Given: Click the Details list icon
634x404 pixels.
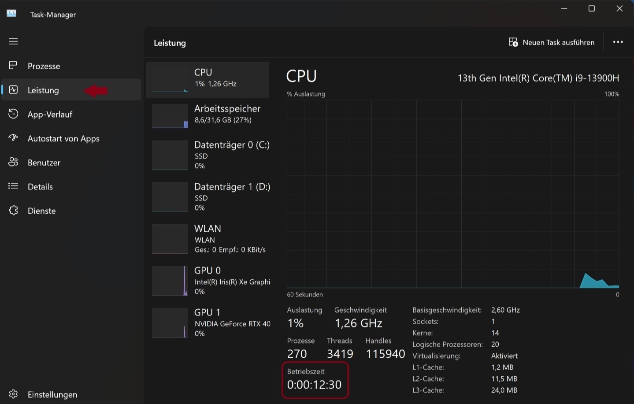Looking at the screenshot, I should point(13,186).
